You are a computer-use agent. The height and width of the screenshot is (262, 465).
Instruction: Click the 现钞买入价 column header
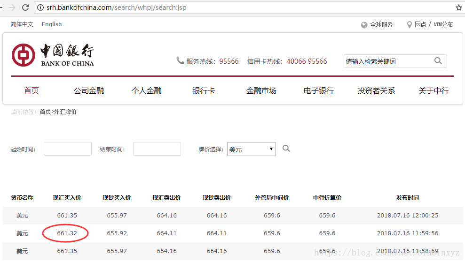tap(117, 197)
